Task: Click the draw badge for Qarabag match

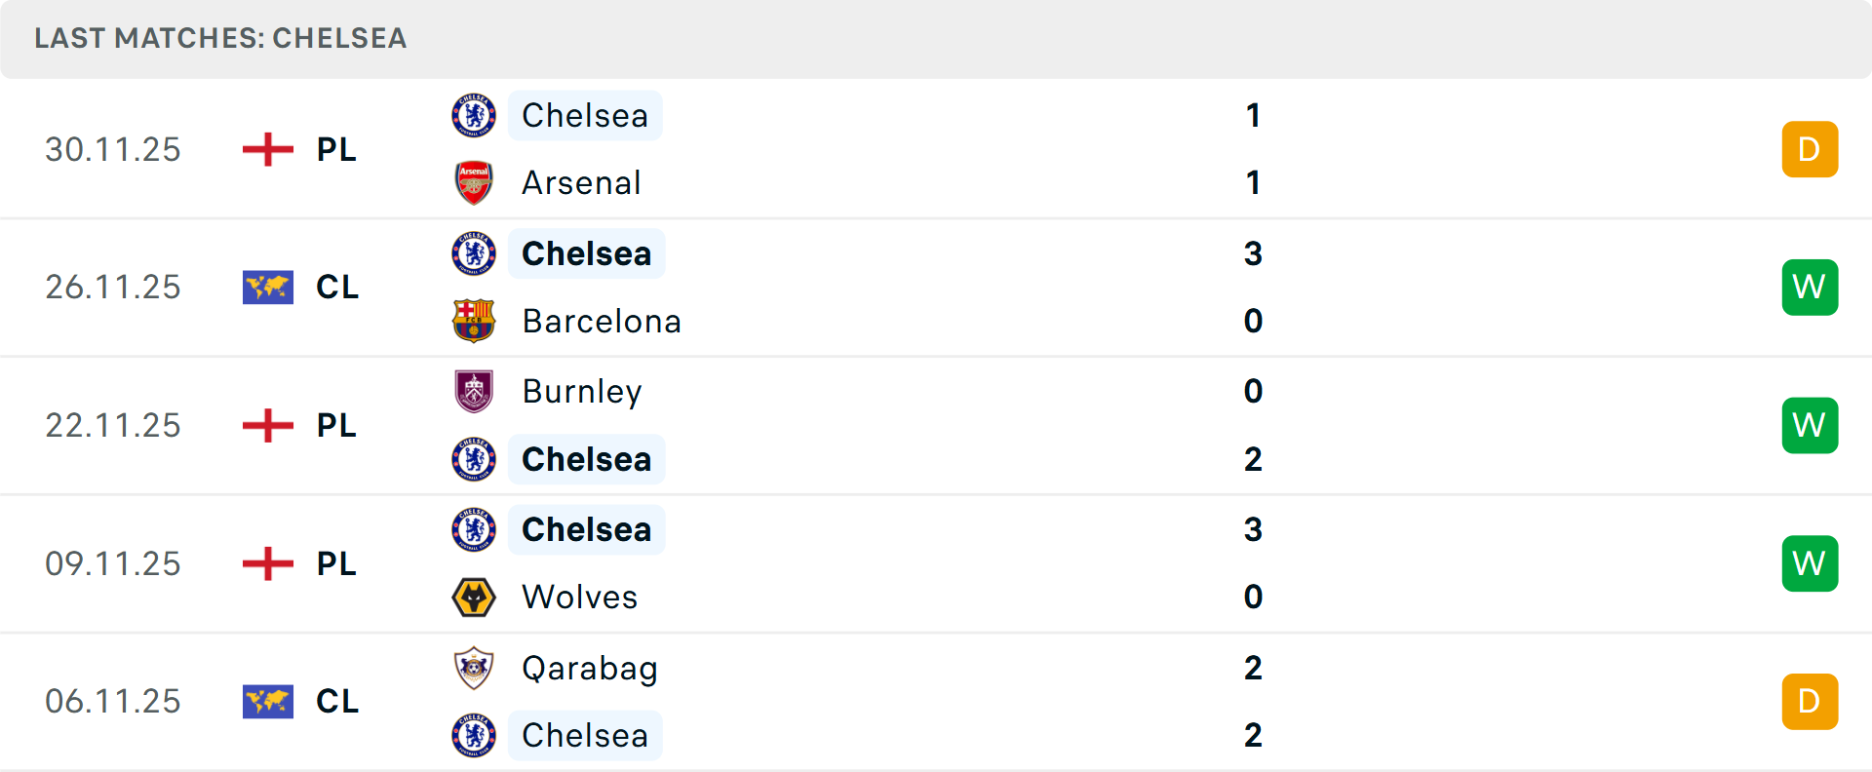Action: click(1810, 702)
